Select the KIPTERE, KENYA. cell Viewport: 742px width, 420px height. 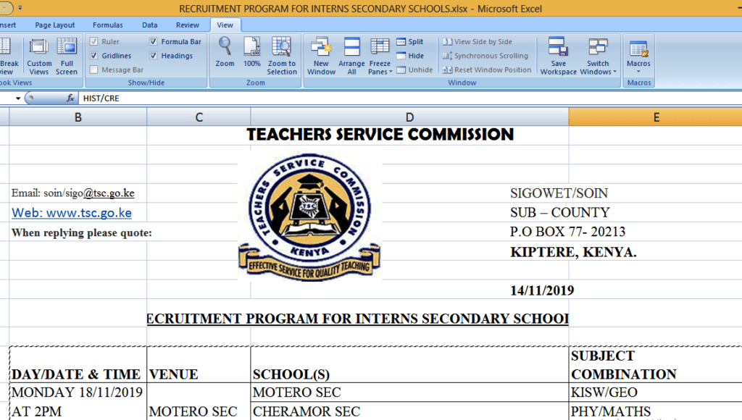[573, 251]
